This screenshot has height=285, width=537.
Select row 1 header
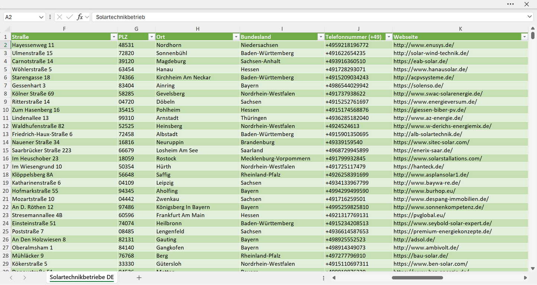click(6, 37)
